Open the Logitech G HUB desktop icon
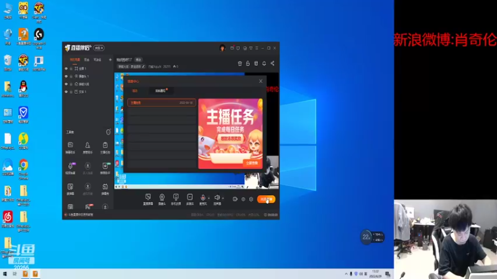This screenshot has height=279, width=497. click(x=39, y=39)
